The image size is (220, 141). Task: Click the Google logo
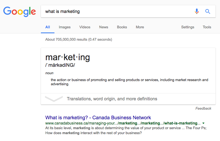click(x=20, y=12)
